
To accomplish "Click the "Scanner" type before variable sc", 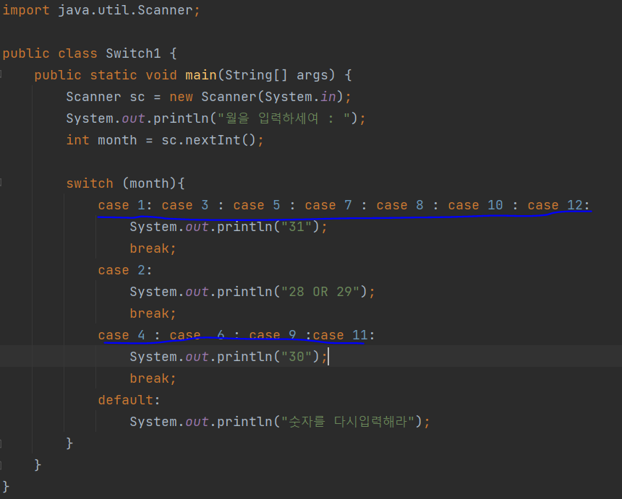I will (x=93, y=97).
